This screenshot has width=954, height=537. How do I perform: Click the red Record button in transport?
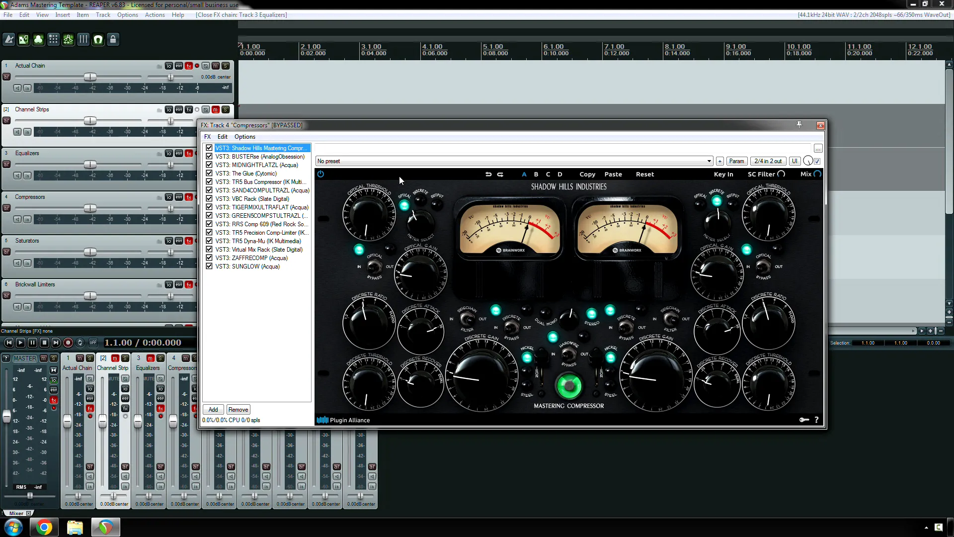[68, 343]
